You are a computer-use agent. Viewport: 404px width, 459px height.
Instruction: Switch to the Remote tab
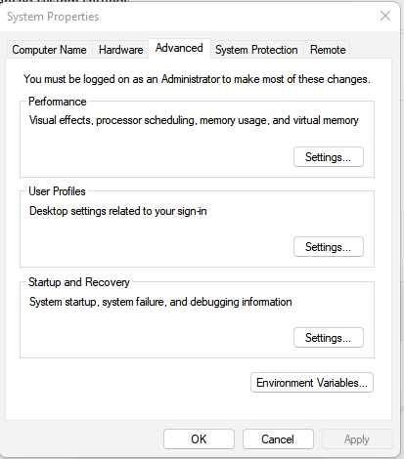328,50
